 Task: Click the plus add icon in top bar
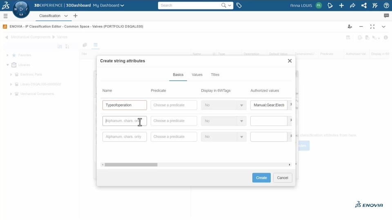(x=341, y=5)
